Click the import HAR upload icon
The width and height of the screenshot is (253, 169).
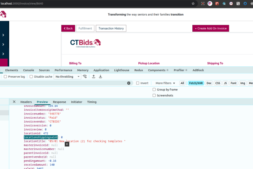94,76
